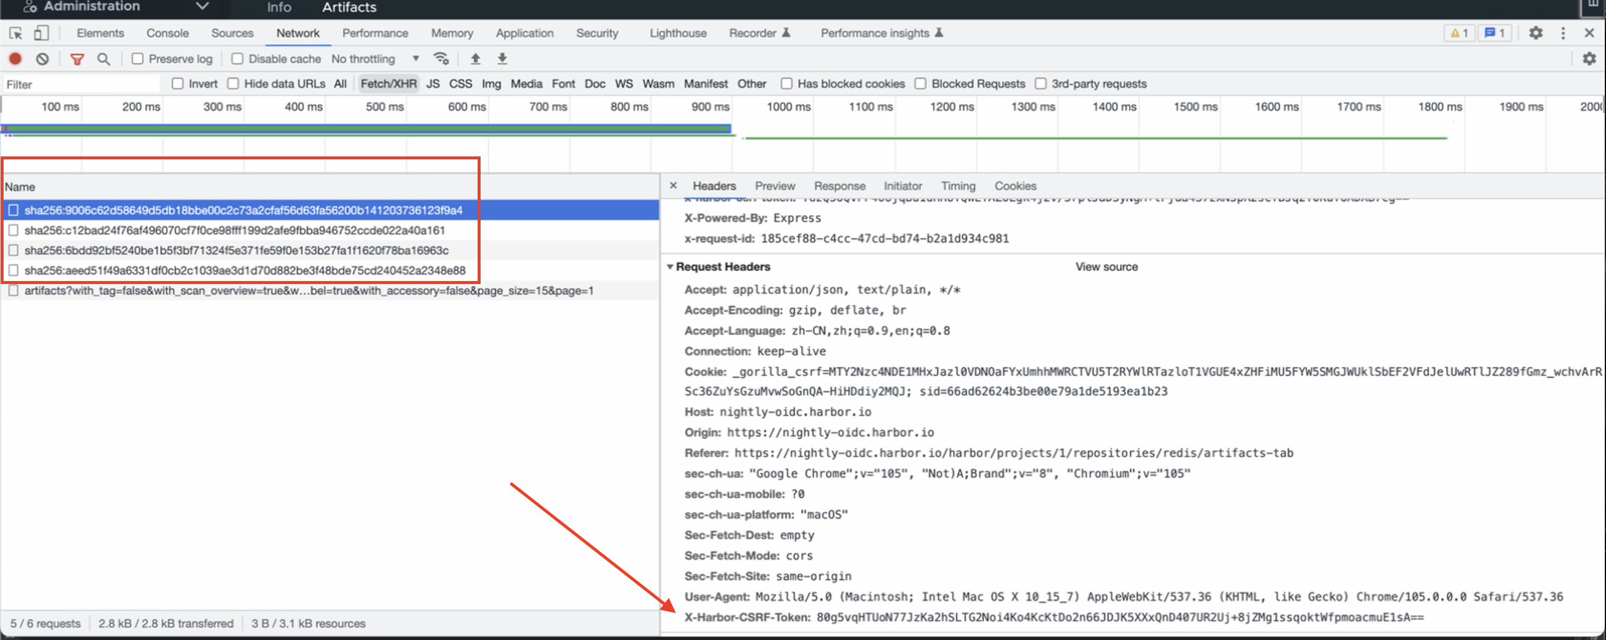Switch to the Console tab
The width and height of the screenshot is (1606, 640).
pyautogui.click(x=167, y=33)
